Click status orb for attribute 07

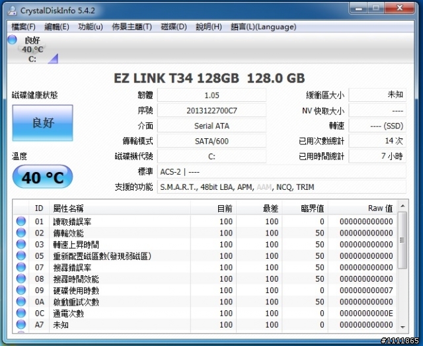(x=21, y=267)
